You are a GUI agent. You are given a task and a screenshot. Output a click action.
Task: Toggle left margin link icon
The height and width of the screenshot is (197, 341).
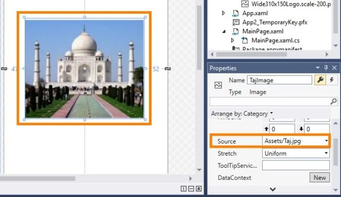[x=4, y=69]
